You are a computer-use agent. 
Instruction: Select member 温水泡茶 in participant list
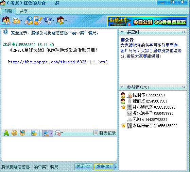pyautogui.click(x=153, y=113)
